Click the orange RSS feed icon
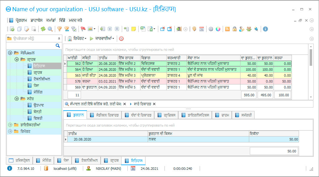Screen dimensions: 319x177 click(227, 29)
